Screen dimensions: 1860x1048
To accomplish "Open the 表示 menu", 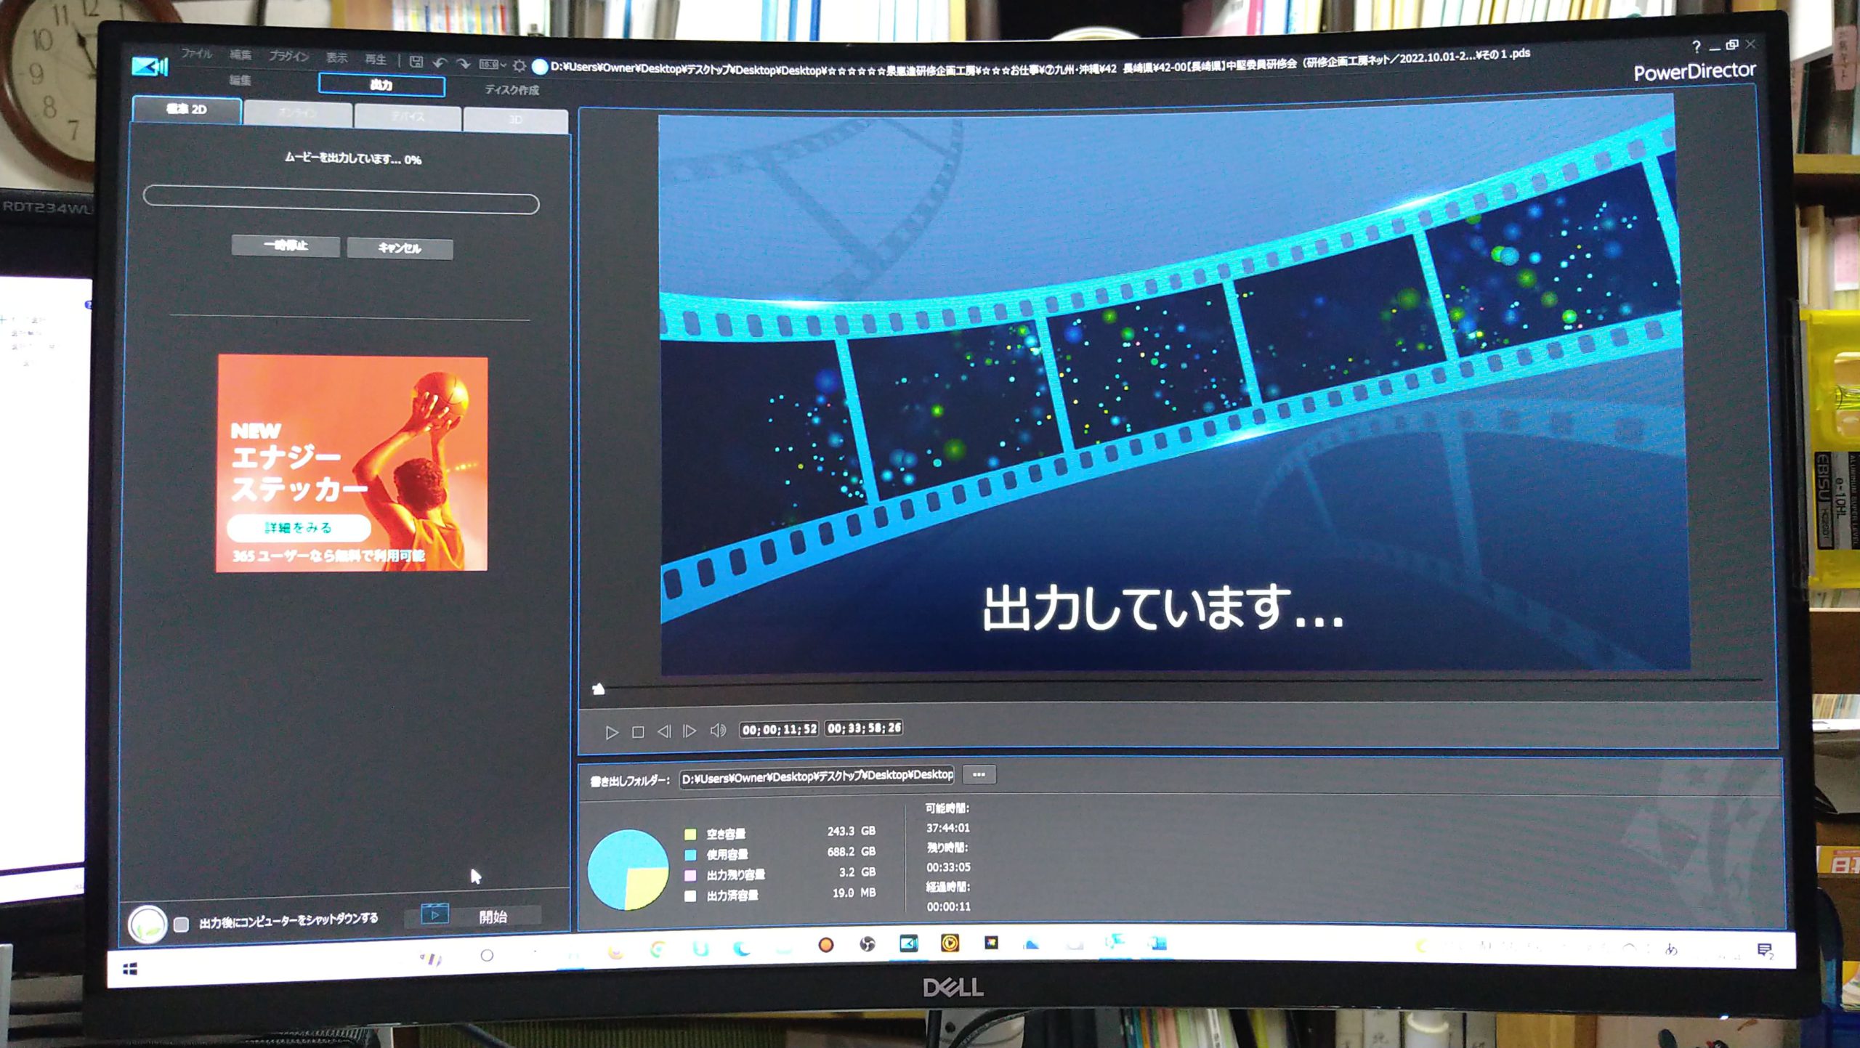I will coord(336,58).
